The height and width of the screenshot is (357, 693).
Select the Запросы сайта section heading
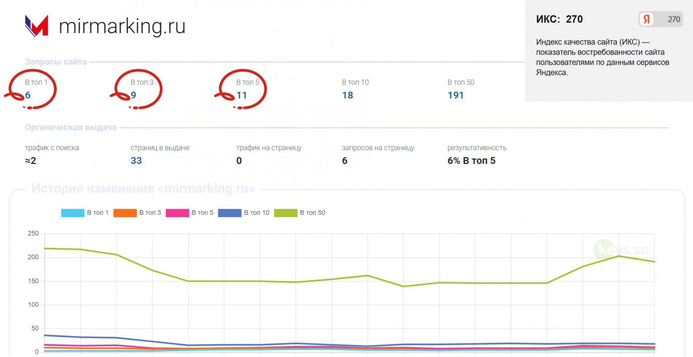click(56, 62)
